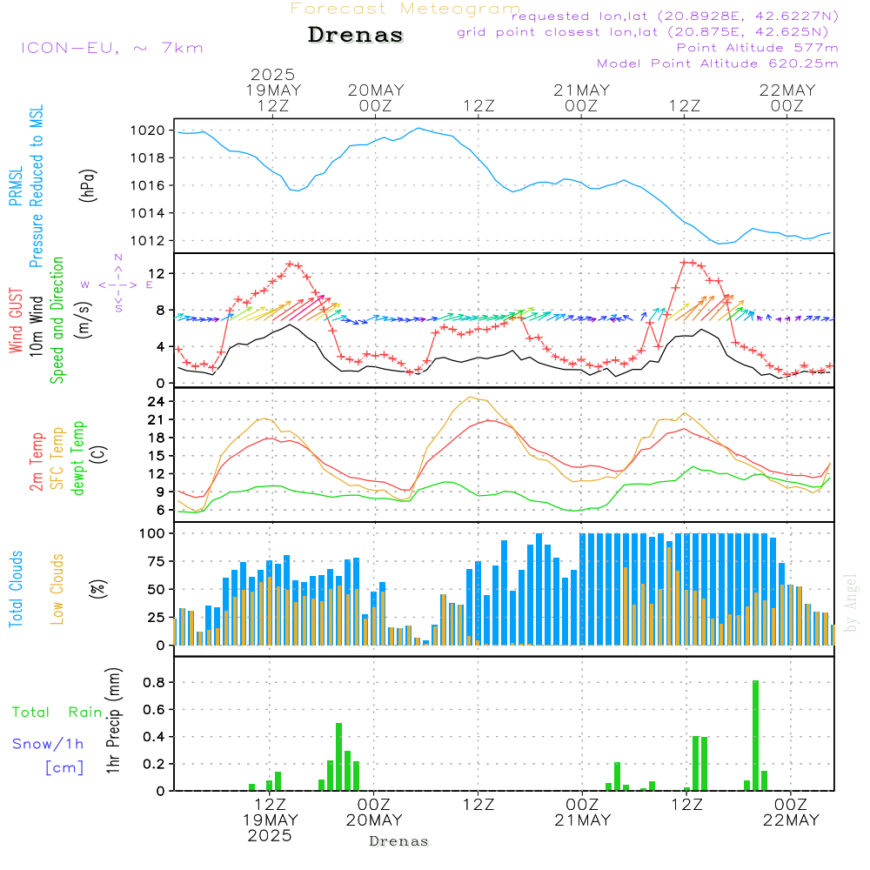This screenshot has height=870, width=870.
Task: Select the "ICON-EU, ~ 7km" model label
Action: pyautogui.click(x=112, y=48)
